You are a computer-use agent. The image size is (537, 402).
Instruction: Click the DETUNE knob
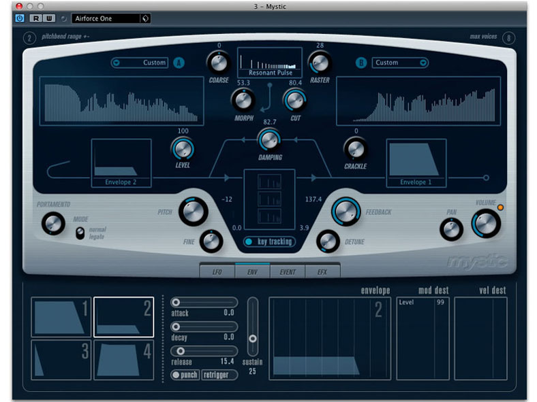coord(328,241)
